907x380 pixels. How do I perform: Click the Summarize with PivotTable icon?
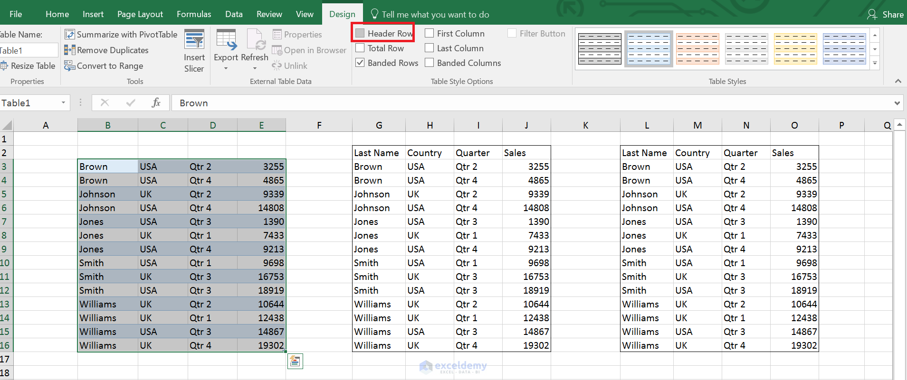pos(70,35)
